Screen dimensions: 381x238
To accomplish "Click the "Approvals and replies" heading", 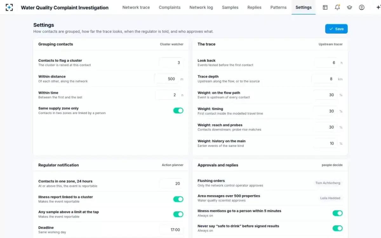I will coord(218,165).
